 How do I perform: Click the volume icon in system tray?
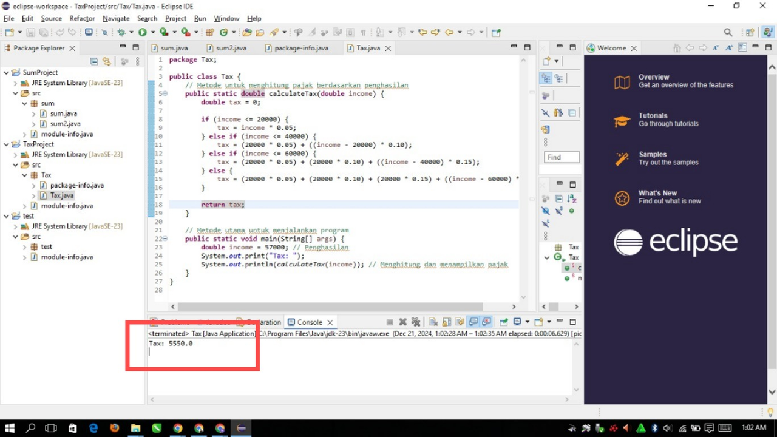668,428
